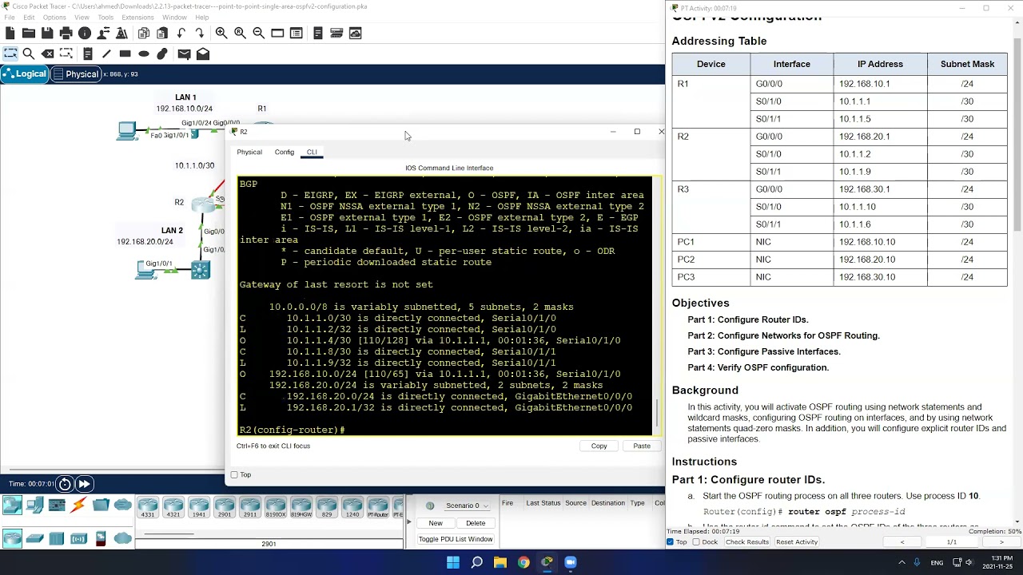
Task: Add Simple PDU with closed envelope icon
Action: pos(184,54)
